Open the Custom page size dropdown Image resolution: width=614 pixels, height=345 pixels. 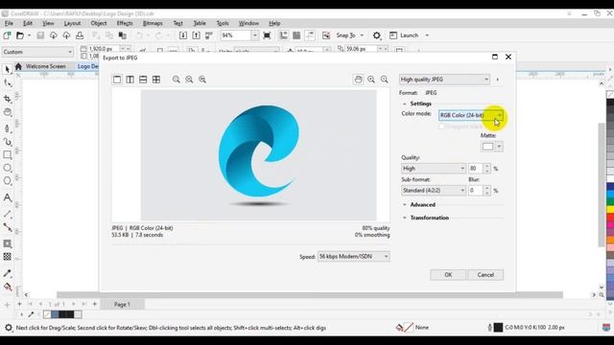click(x=37, y=52)
